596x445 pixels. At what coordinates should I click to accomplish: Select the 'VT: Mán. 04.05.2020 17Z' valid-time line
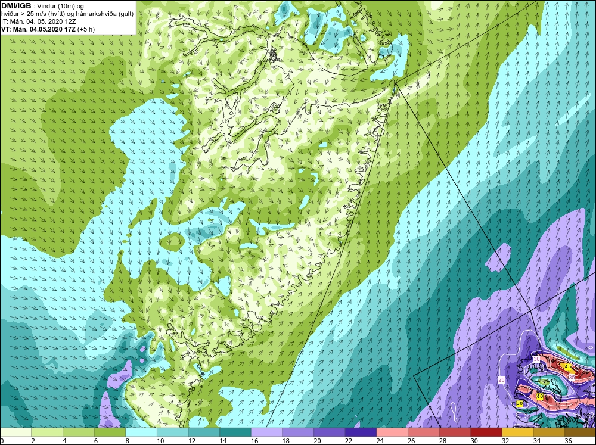(x=38, y=29)
